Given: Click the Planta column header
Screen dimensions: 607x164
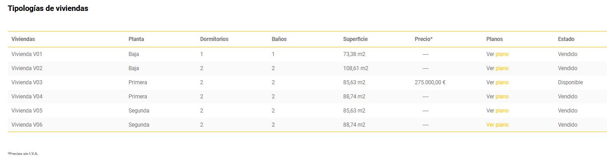Looking at the screenshot, I should click(x=136, y=39).
